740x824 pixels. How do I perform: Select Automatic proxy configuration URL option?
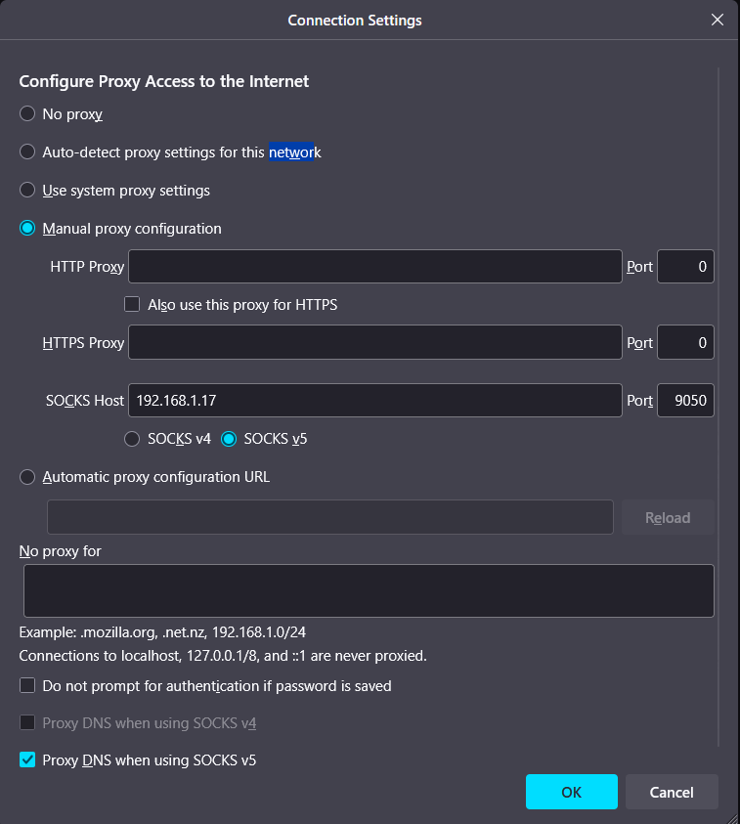pos(27,477)
